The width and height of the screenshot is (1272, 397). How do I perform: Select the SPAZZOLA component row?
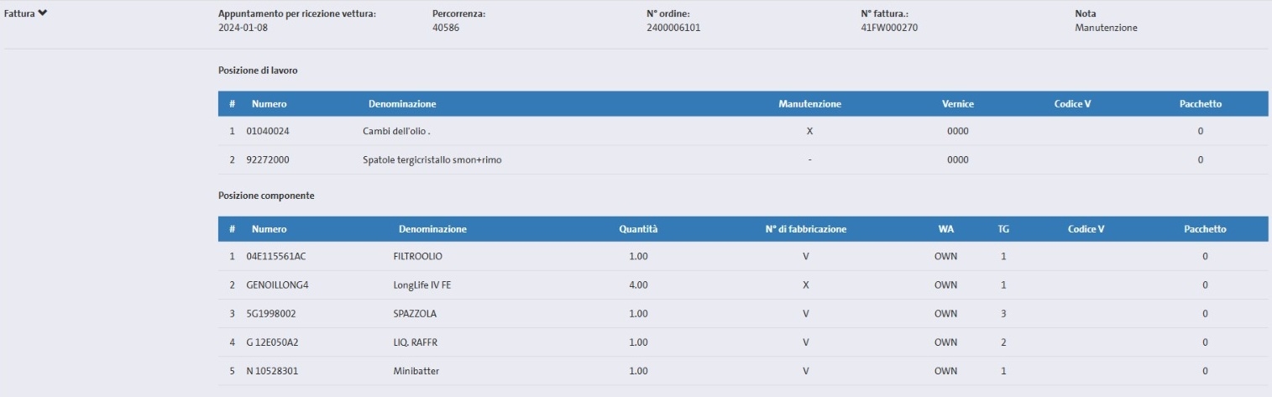click(743, 313)
